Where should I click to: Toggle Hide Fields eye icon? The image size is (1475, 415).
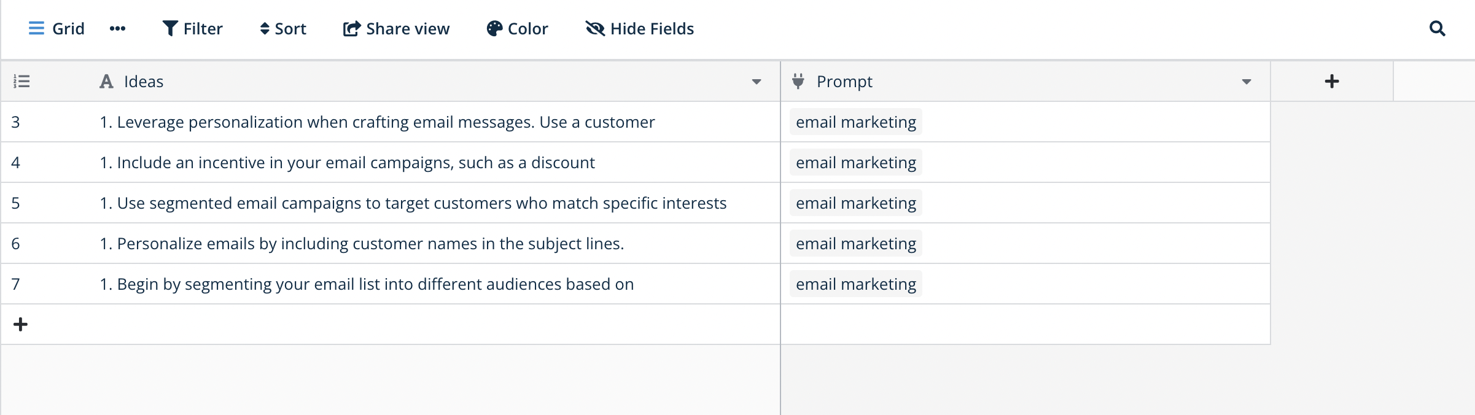pos(594,29)
